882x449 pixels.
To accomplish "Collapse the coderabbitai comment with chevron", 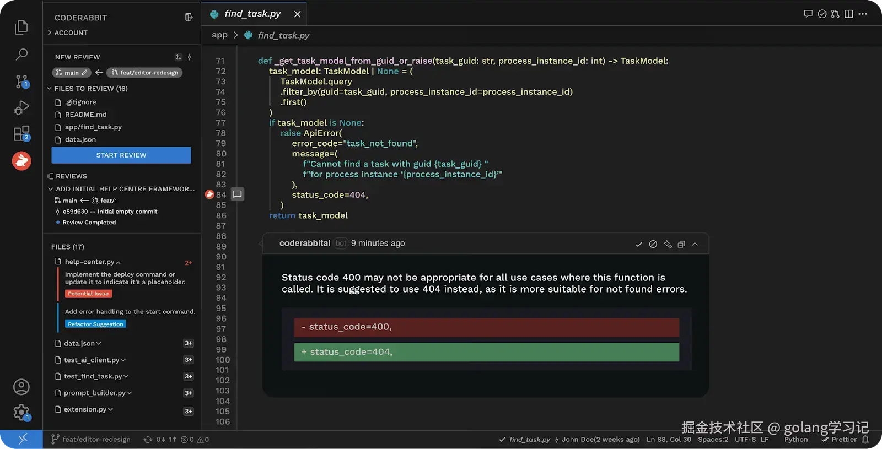I will [x=695, y=244].
